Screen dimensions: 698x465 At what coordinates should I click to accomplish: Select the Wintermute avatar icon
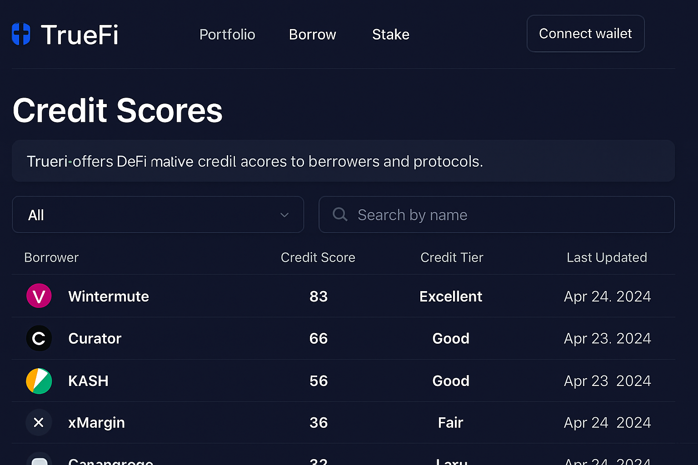(39, 296)
